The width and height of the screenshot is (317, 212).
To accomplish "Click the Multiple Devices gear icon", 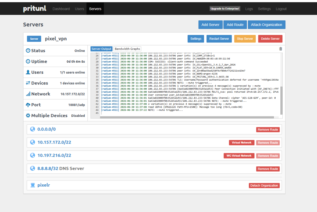I will [28, 115].
